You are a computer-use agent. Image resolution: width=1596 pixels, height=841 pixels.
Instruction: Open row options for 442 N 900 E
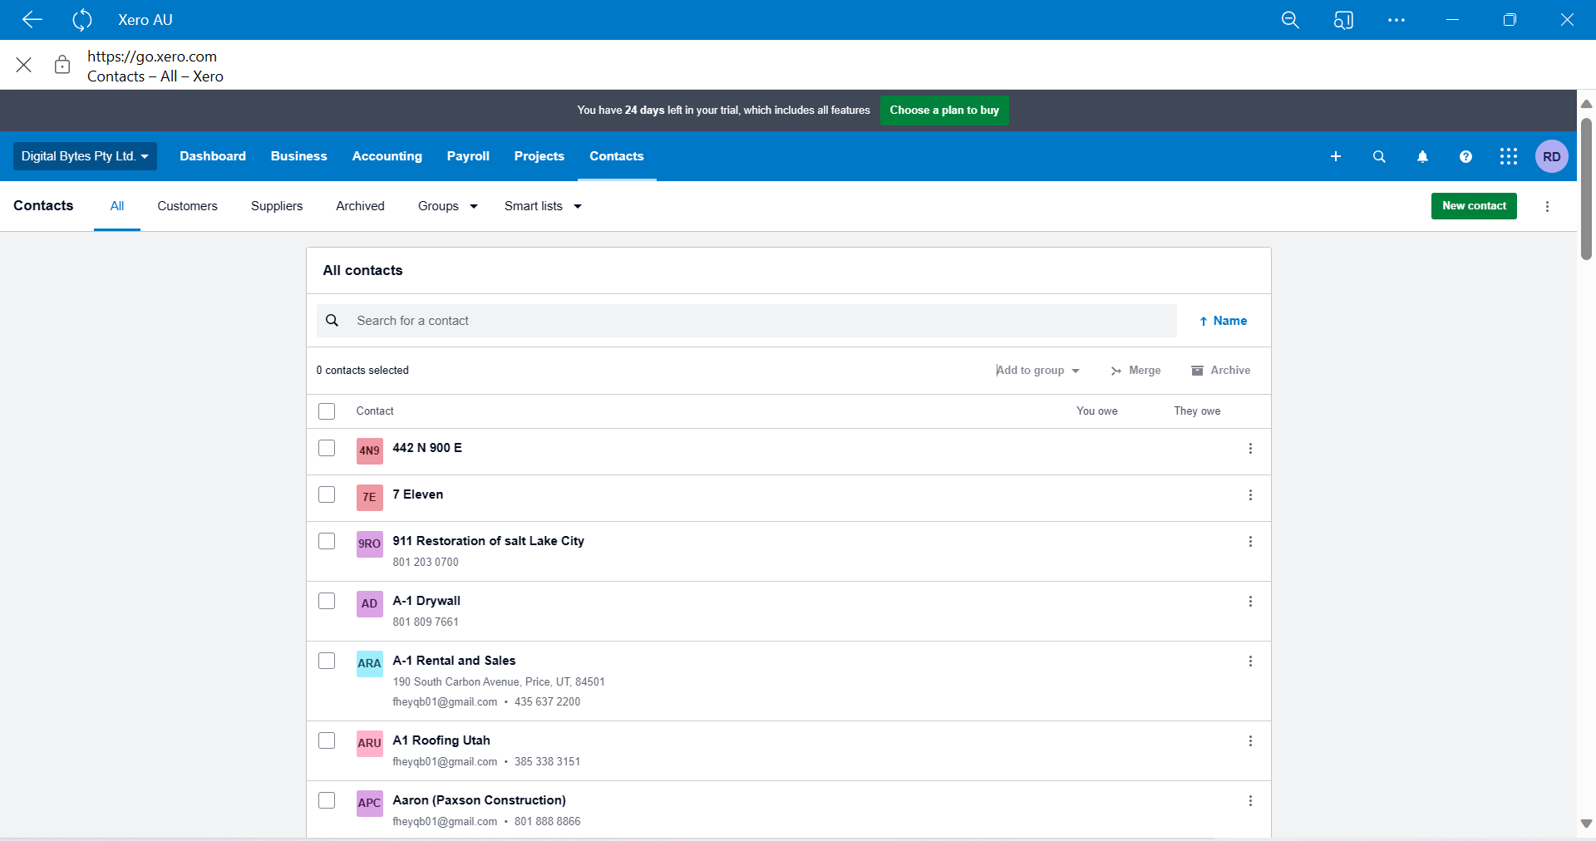click(x=1250, y=449)
